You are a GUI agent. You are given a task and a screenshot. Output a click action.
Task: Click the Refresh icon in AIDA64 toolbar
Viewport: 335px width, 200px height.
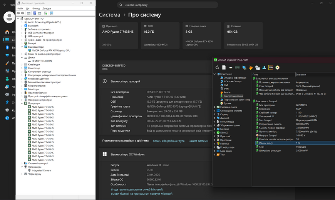tap(217, 67)
